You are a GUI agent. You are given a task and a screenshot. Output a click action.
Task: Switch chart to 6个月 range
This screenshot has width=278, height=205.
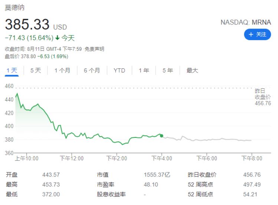coord(92,70)
